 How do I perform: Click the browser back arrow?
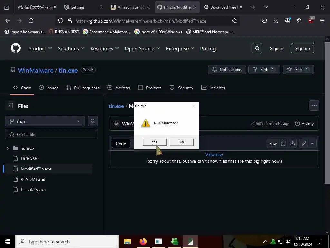(x=8, y=21)
